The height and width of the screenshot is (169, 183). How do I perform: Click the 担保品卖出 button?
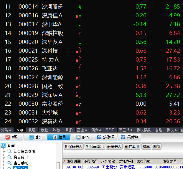point(95,147)
